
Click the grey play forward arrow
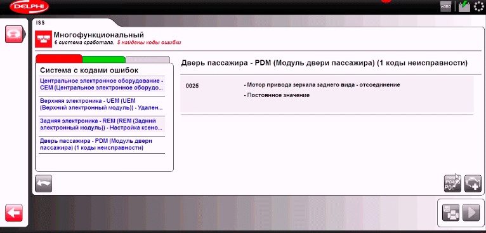pos(471,213)
